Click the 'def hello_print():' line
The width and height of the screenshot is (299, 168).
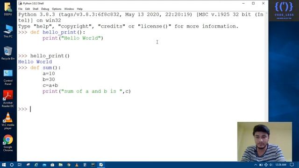point(57,32)
